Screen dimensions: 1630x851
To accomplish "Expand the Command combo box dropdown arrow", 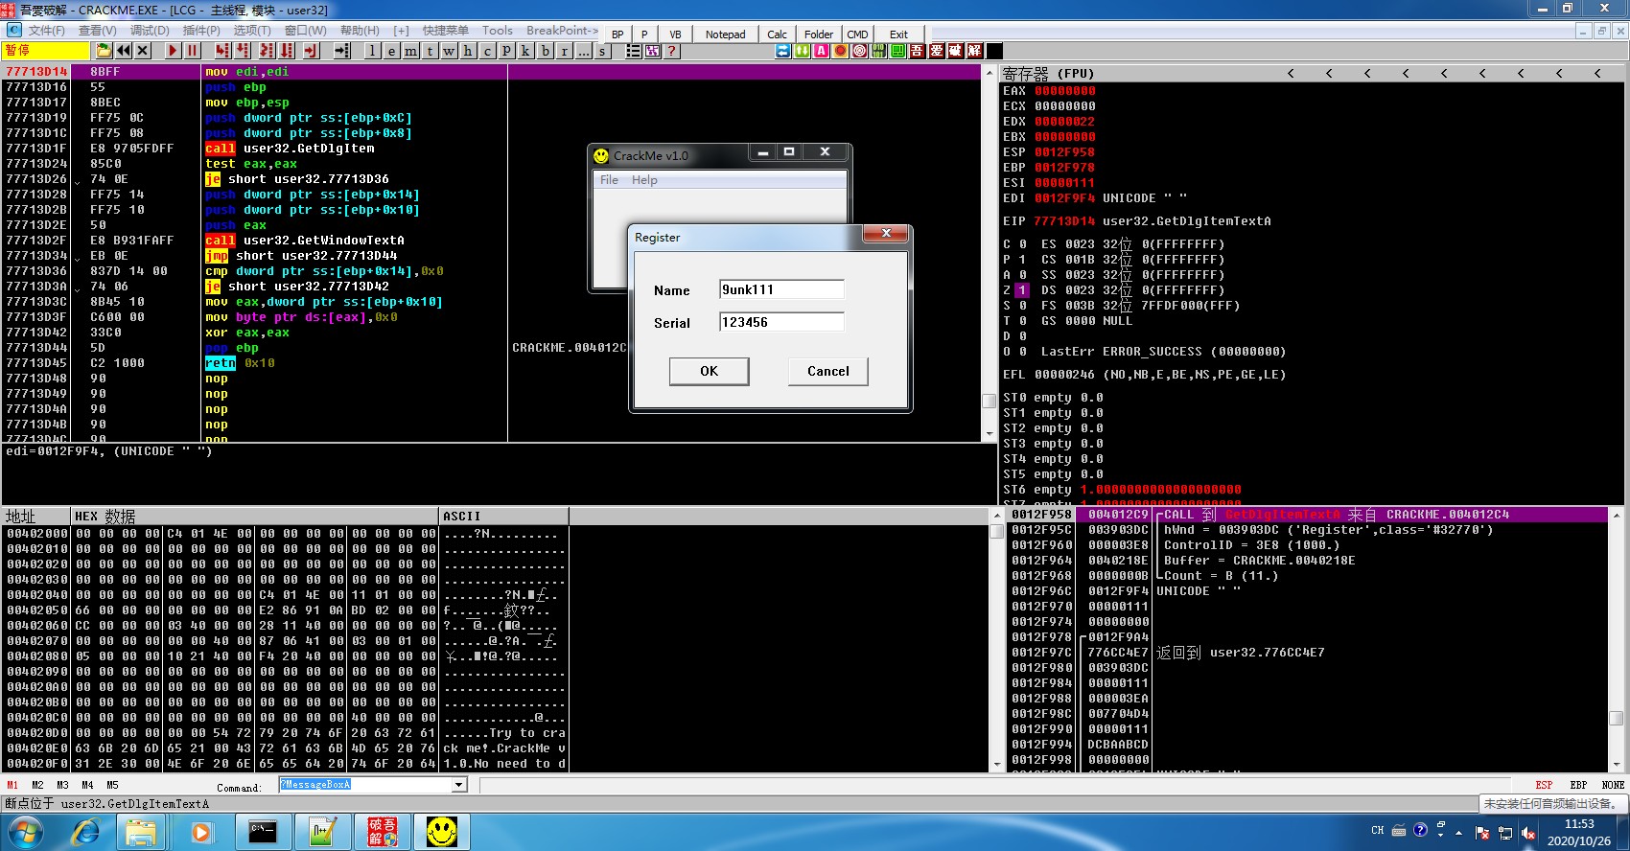I will (459, 785).
